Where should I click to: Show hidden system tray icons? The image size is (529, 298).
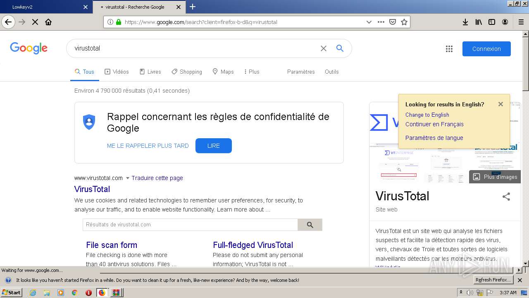461,293
